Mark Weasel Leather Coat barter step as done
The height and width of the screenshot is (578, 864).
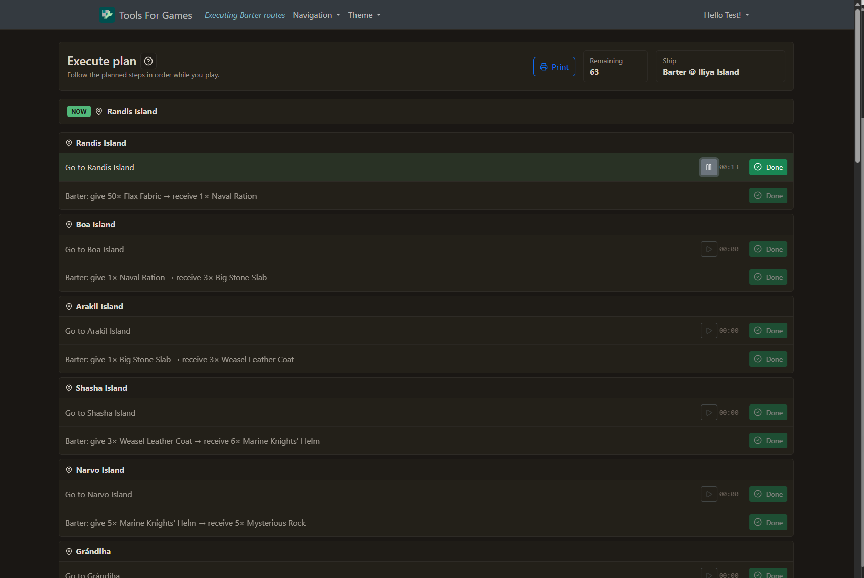768,441
